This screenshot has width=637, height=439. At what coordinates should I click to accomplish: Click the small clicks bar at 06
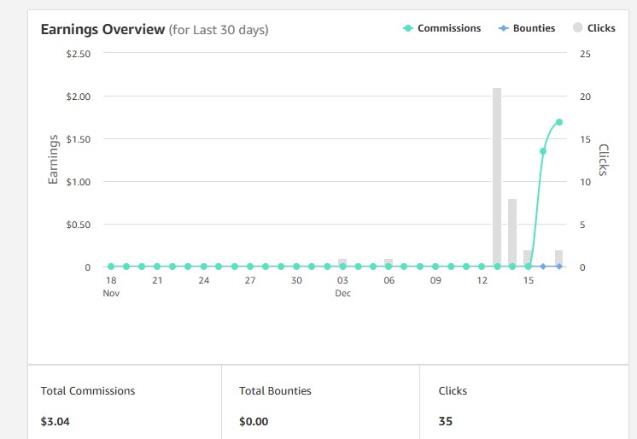389,261
